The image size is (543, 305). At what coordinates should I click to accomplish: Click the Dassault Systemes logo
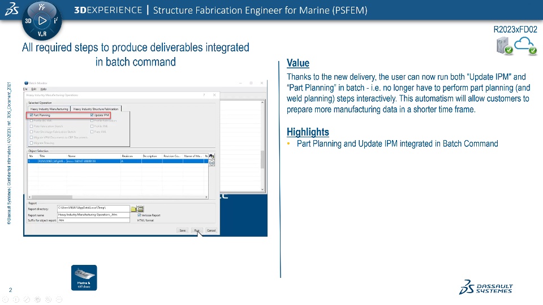pyautogui.click(x=486, y=287)
